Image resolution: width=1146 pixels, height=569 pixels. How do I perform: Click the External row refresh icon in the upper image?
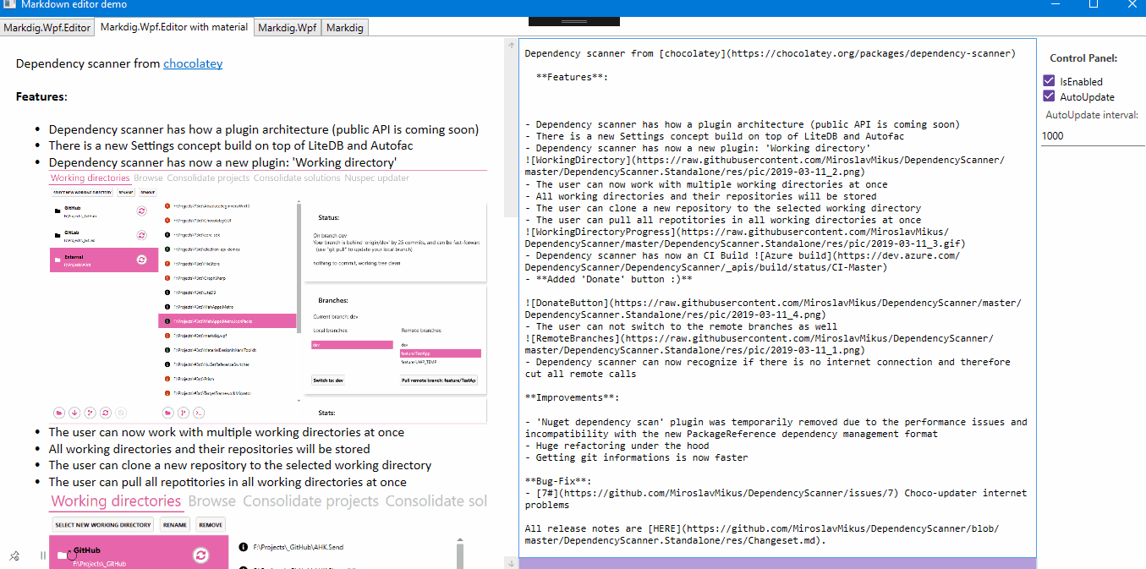point(142,260)
